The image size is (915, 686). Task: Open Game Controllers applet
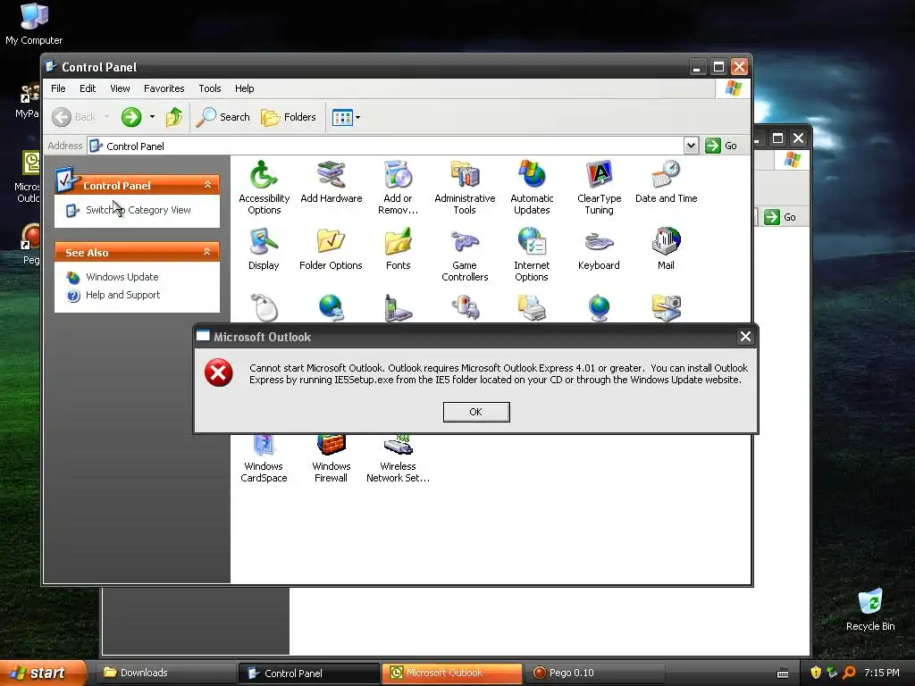465,255
